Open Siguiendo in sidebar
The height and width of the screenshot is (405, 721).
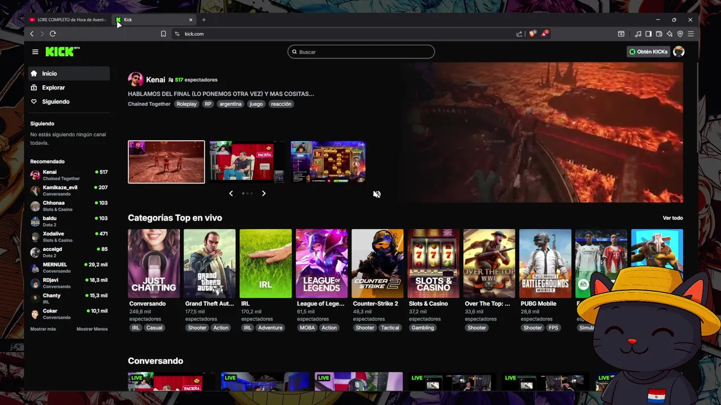[69, 102]
